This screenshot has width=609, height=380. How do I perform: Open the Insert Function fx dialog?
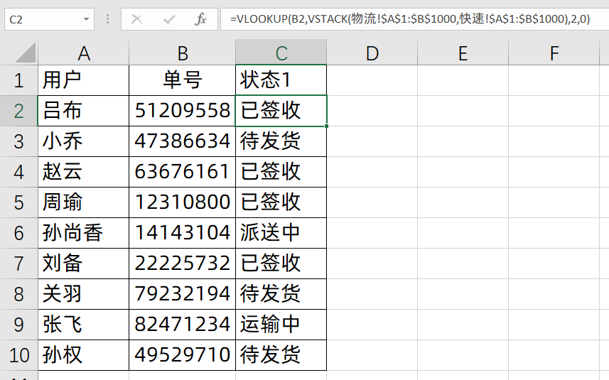pyautogui.click(x=200, y=19)
